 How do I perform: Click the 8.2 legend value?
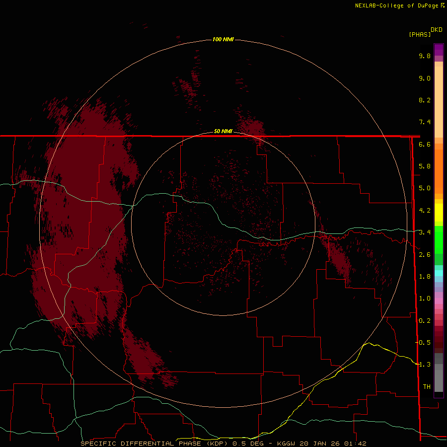425,100
